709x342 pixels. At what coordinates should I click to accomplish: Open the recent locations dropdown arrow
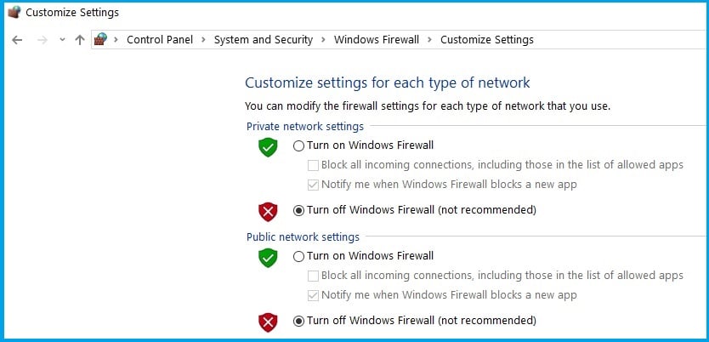[62, 40]
